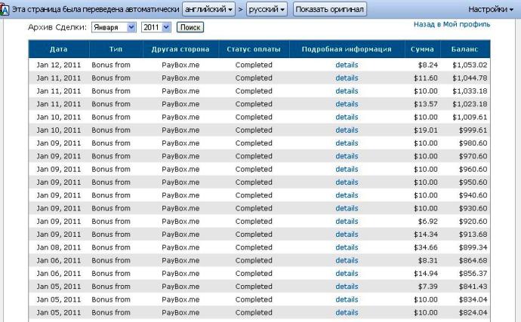521x322 pixels.
Task: Open details for balance $980.60 row
Action: pos(347,143)
